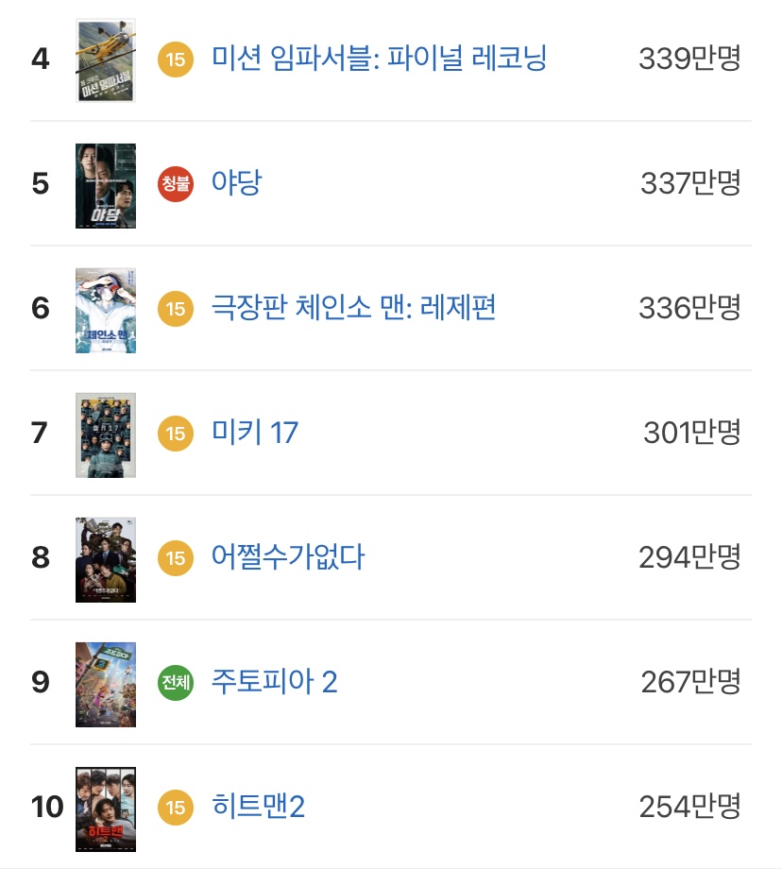The height and width of the screenshot is (869, 782).
Task: Click the 어쩔수가없다 poster thumbnail
Action: [106, 560]
